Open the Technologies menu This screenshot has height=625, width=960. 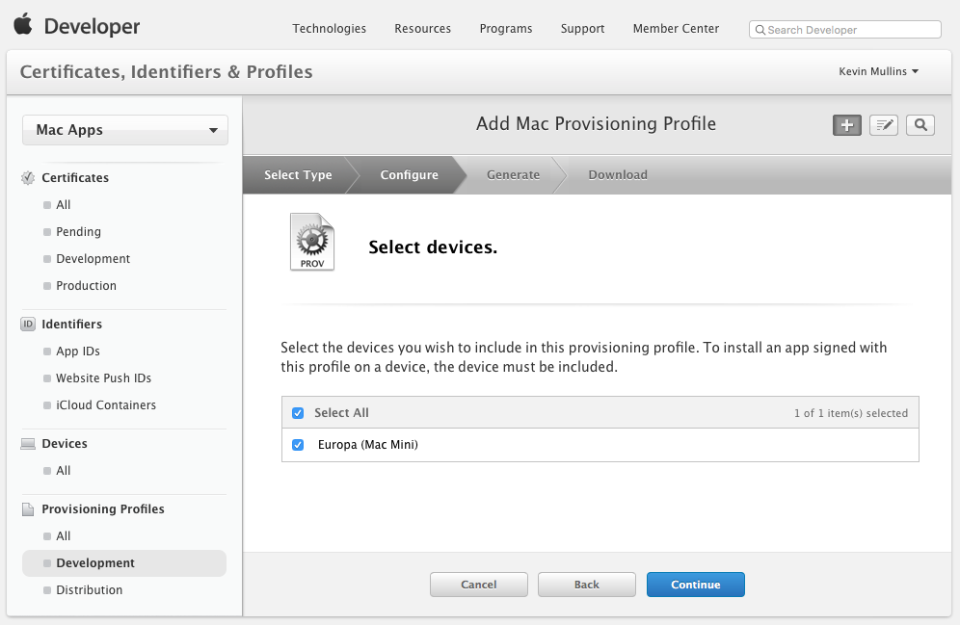(x=329, y=29)
